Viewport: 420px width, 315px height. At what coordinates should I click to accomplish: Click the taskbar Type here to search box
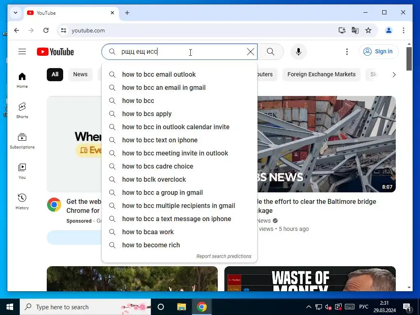coord(85,307)
